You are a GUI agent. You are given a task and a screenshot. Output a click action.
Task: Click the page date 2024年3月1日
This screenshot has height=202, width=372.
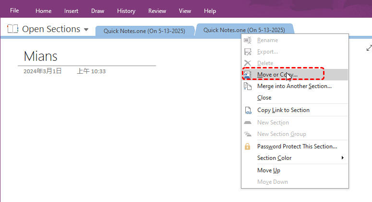coord(43,71)
